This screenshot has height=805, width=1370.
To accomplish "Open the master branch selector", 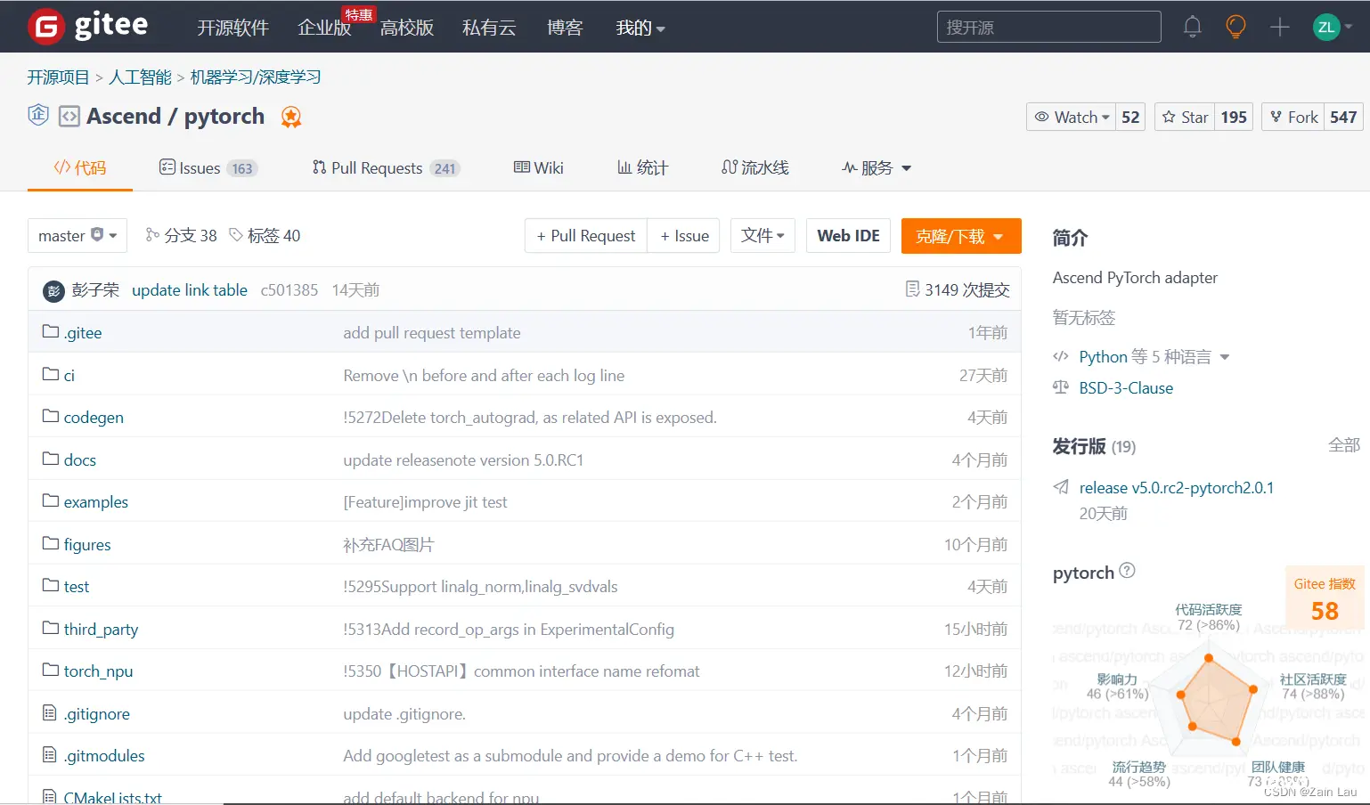I will (x=77, y=235).
